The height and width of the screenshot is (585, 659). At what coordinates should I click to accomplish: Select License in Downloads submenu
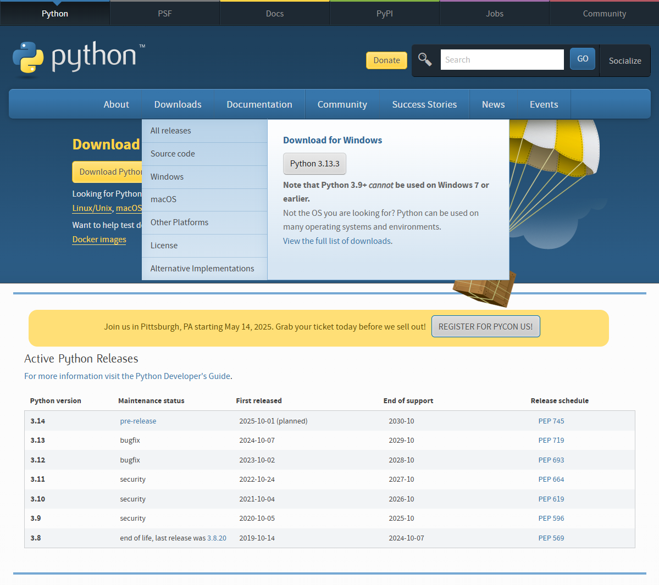click(204, 246)
